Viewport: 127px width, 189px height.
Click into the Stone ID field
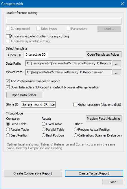click(38, 104)
